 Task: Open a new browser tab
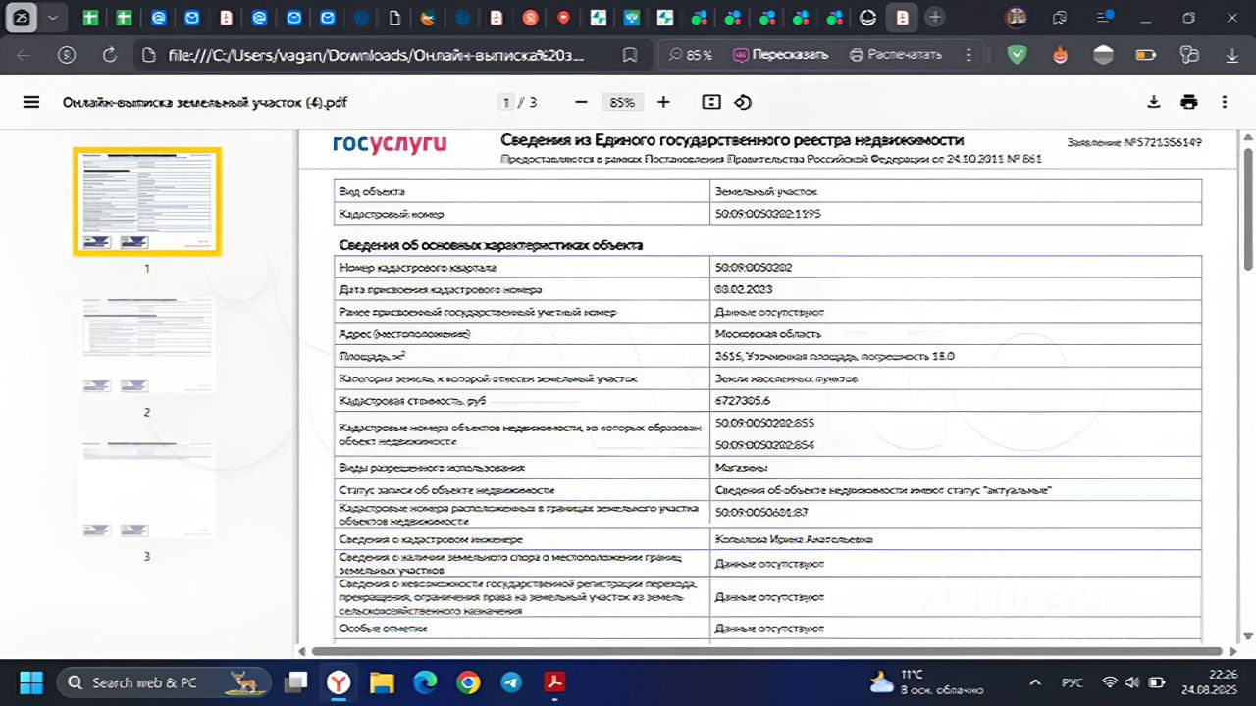coord(935,17)
